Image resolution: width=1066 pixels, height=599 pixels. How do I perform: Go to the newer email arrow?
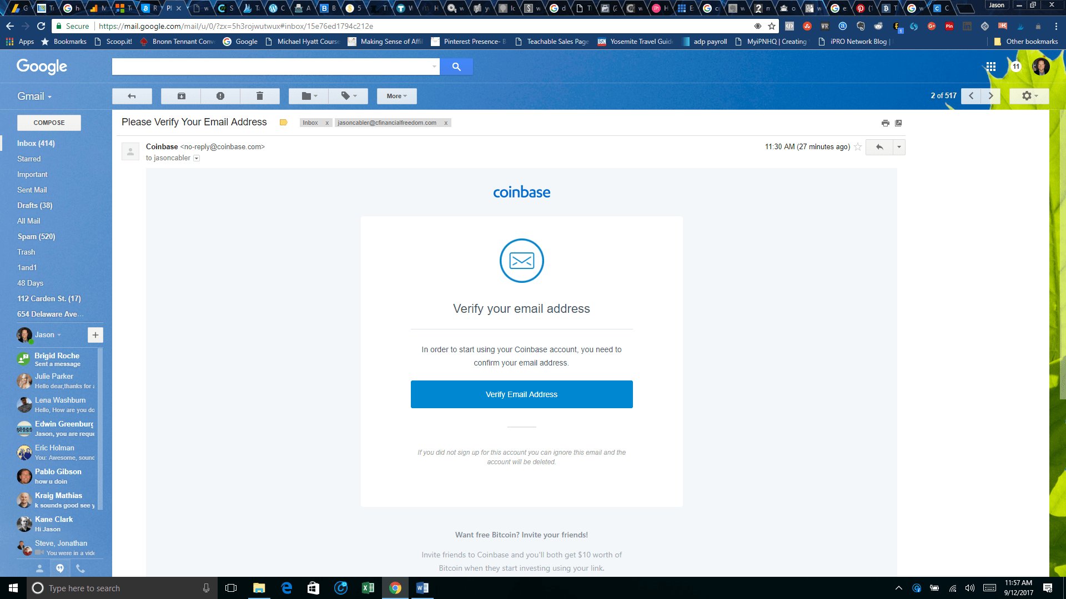tap(971, 96)
